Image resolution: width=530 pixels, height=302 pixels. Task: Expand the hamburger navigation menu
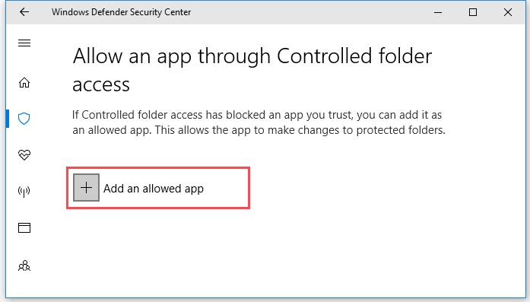24,43
